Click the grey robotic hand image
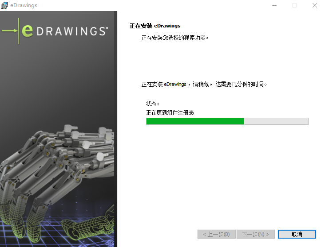The width and height of the screenshot is (325, 247). coord(57,166)
